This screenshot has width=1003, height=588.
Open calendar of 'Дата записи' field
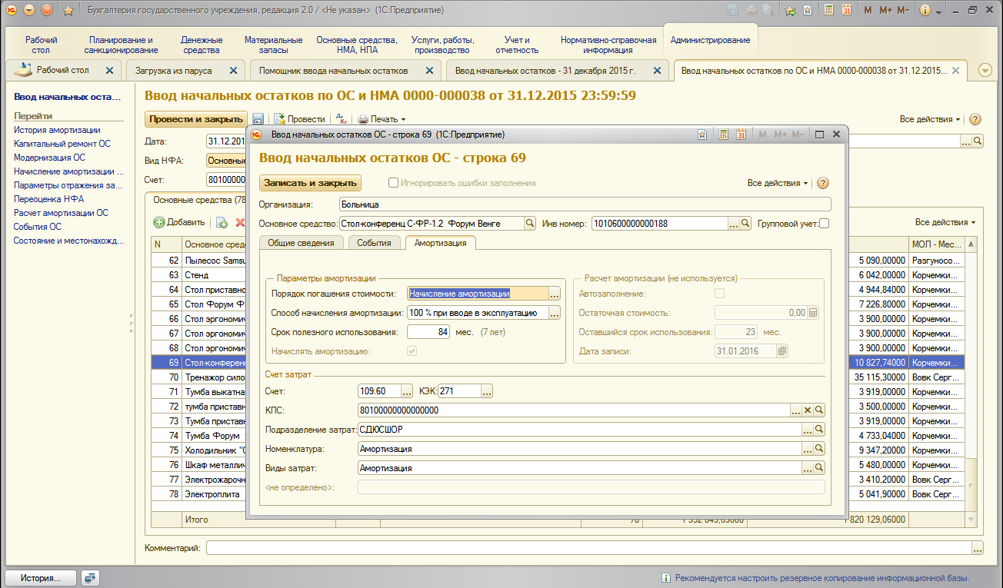click(x=782, y=351)
